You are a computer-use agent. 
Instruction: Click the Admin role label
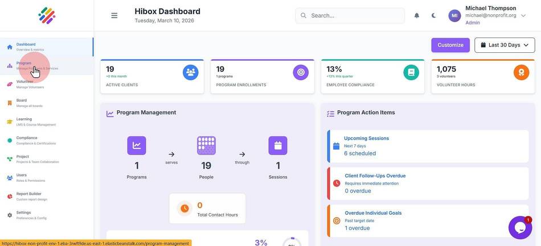coord(472,23)
